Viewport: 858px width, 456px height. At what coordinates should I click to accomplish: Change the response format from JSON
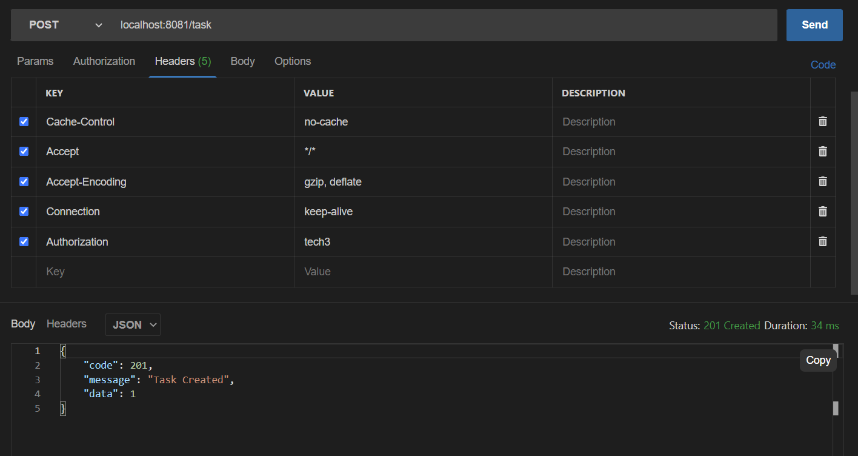(x=133, y=324)
